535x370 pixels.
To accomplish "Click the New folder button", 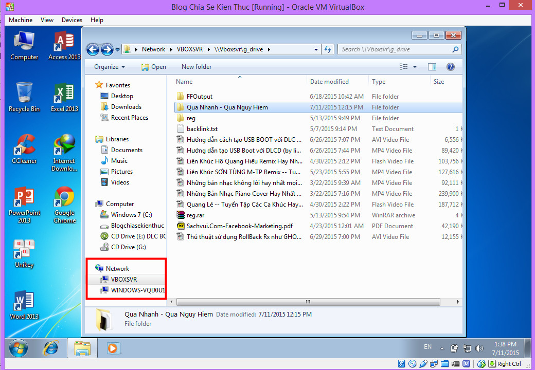I will pos(197,67).
